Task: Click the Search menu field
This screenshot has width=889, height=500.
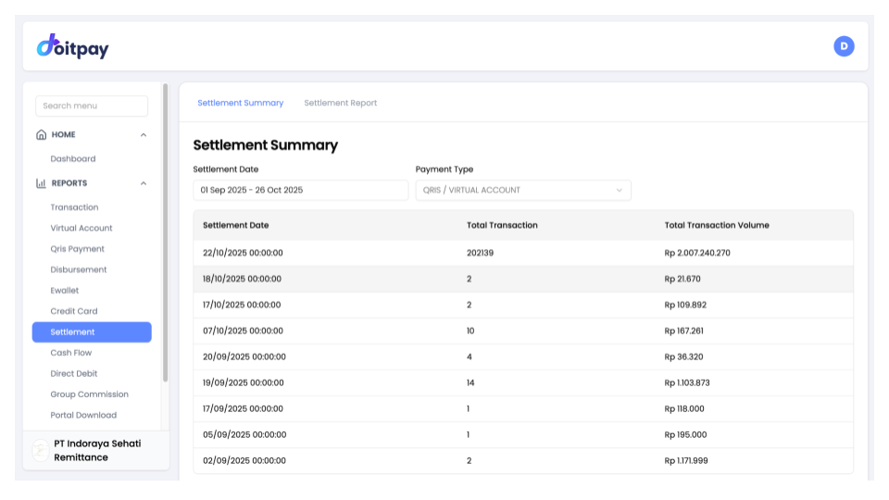Action: (x=92, y=106)
